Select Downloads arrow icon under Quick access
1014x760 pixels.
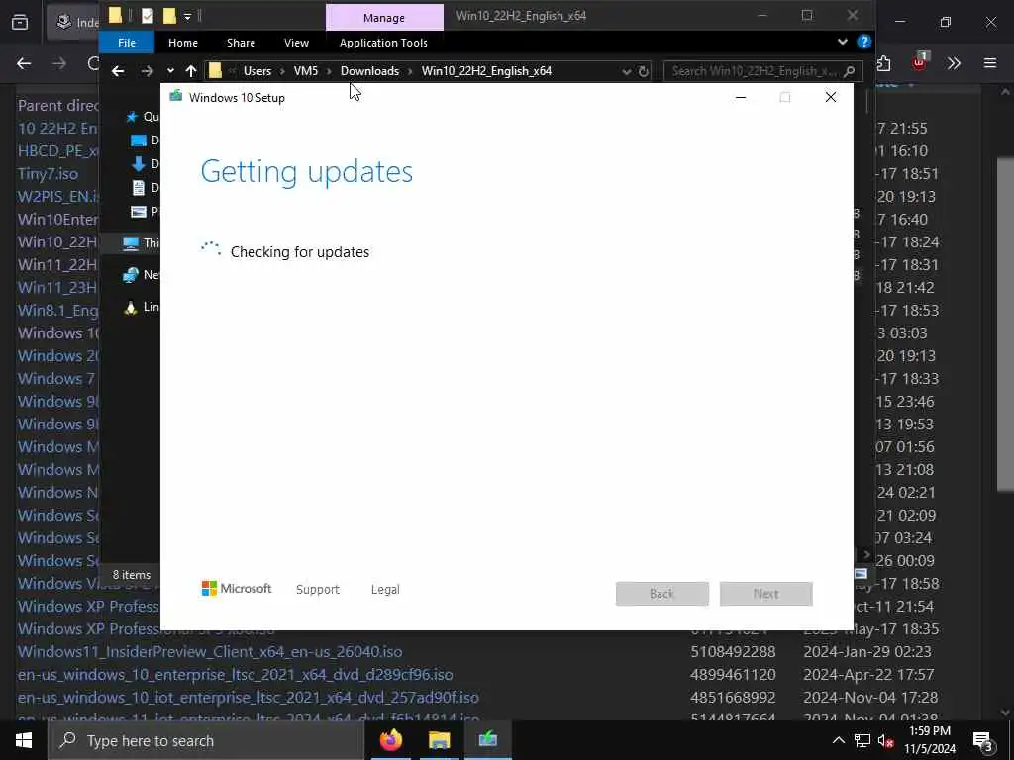pos(139,164)
